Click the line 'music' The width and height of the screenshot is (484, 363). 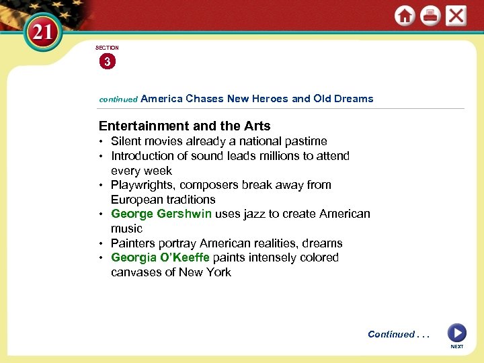(126, 229)
